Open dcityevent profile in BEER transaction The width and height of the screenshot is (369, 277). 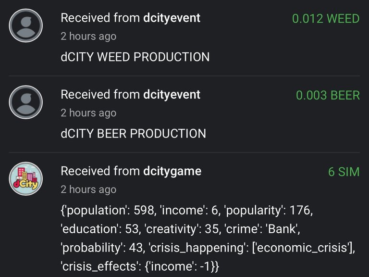coord(172,94)
